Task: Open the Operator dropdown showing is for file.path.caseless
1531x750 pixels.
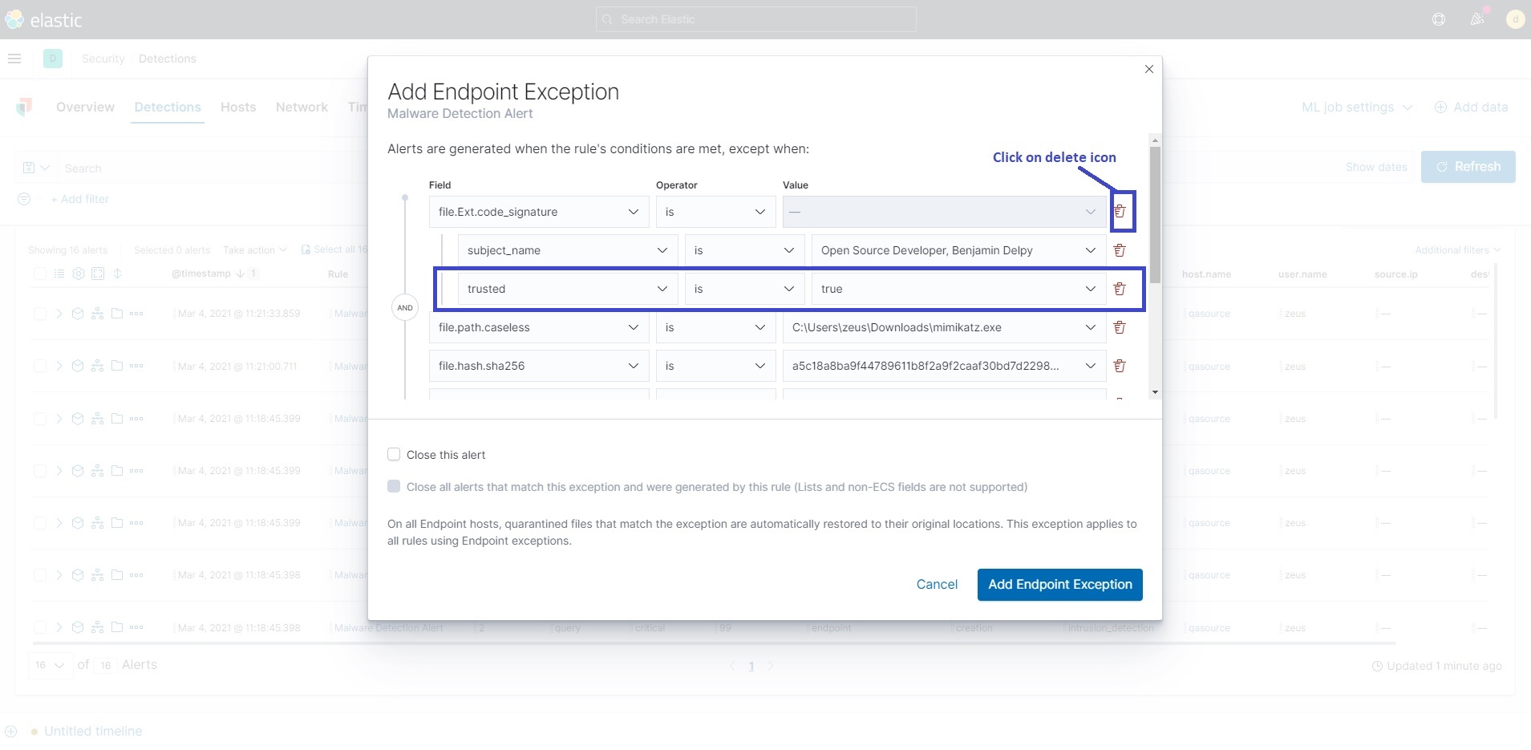Action: tap(715, 327)
